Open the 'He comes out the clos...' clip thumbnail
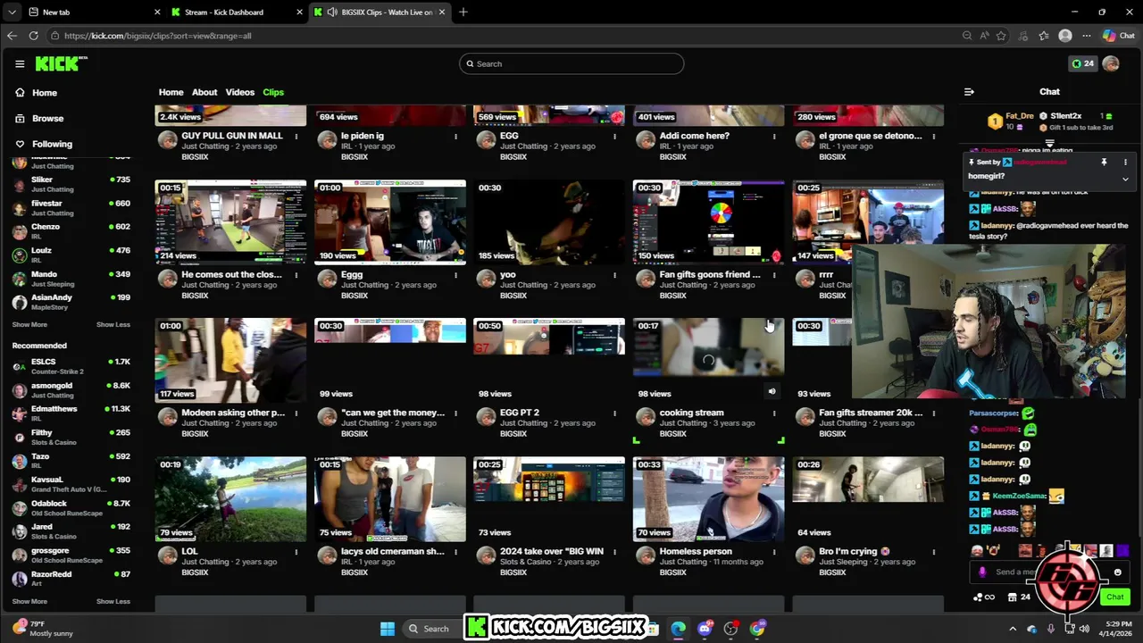This screenshot has height=643, width=1143. coord(230,222)
